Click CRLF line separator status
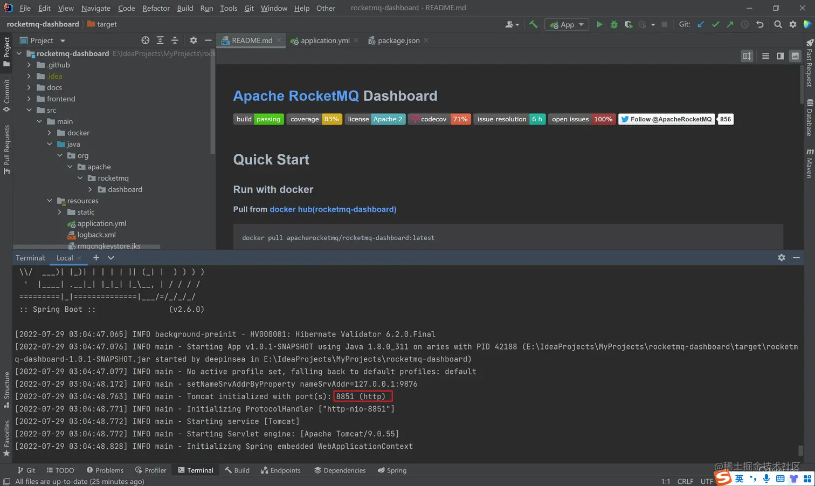Image resolution: width=815 pixels, height=486 pixels. 685,481
